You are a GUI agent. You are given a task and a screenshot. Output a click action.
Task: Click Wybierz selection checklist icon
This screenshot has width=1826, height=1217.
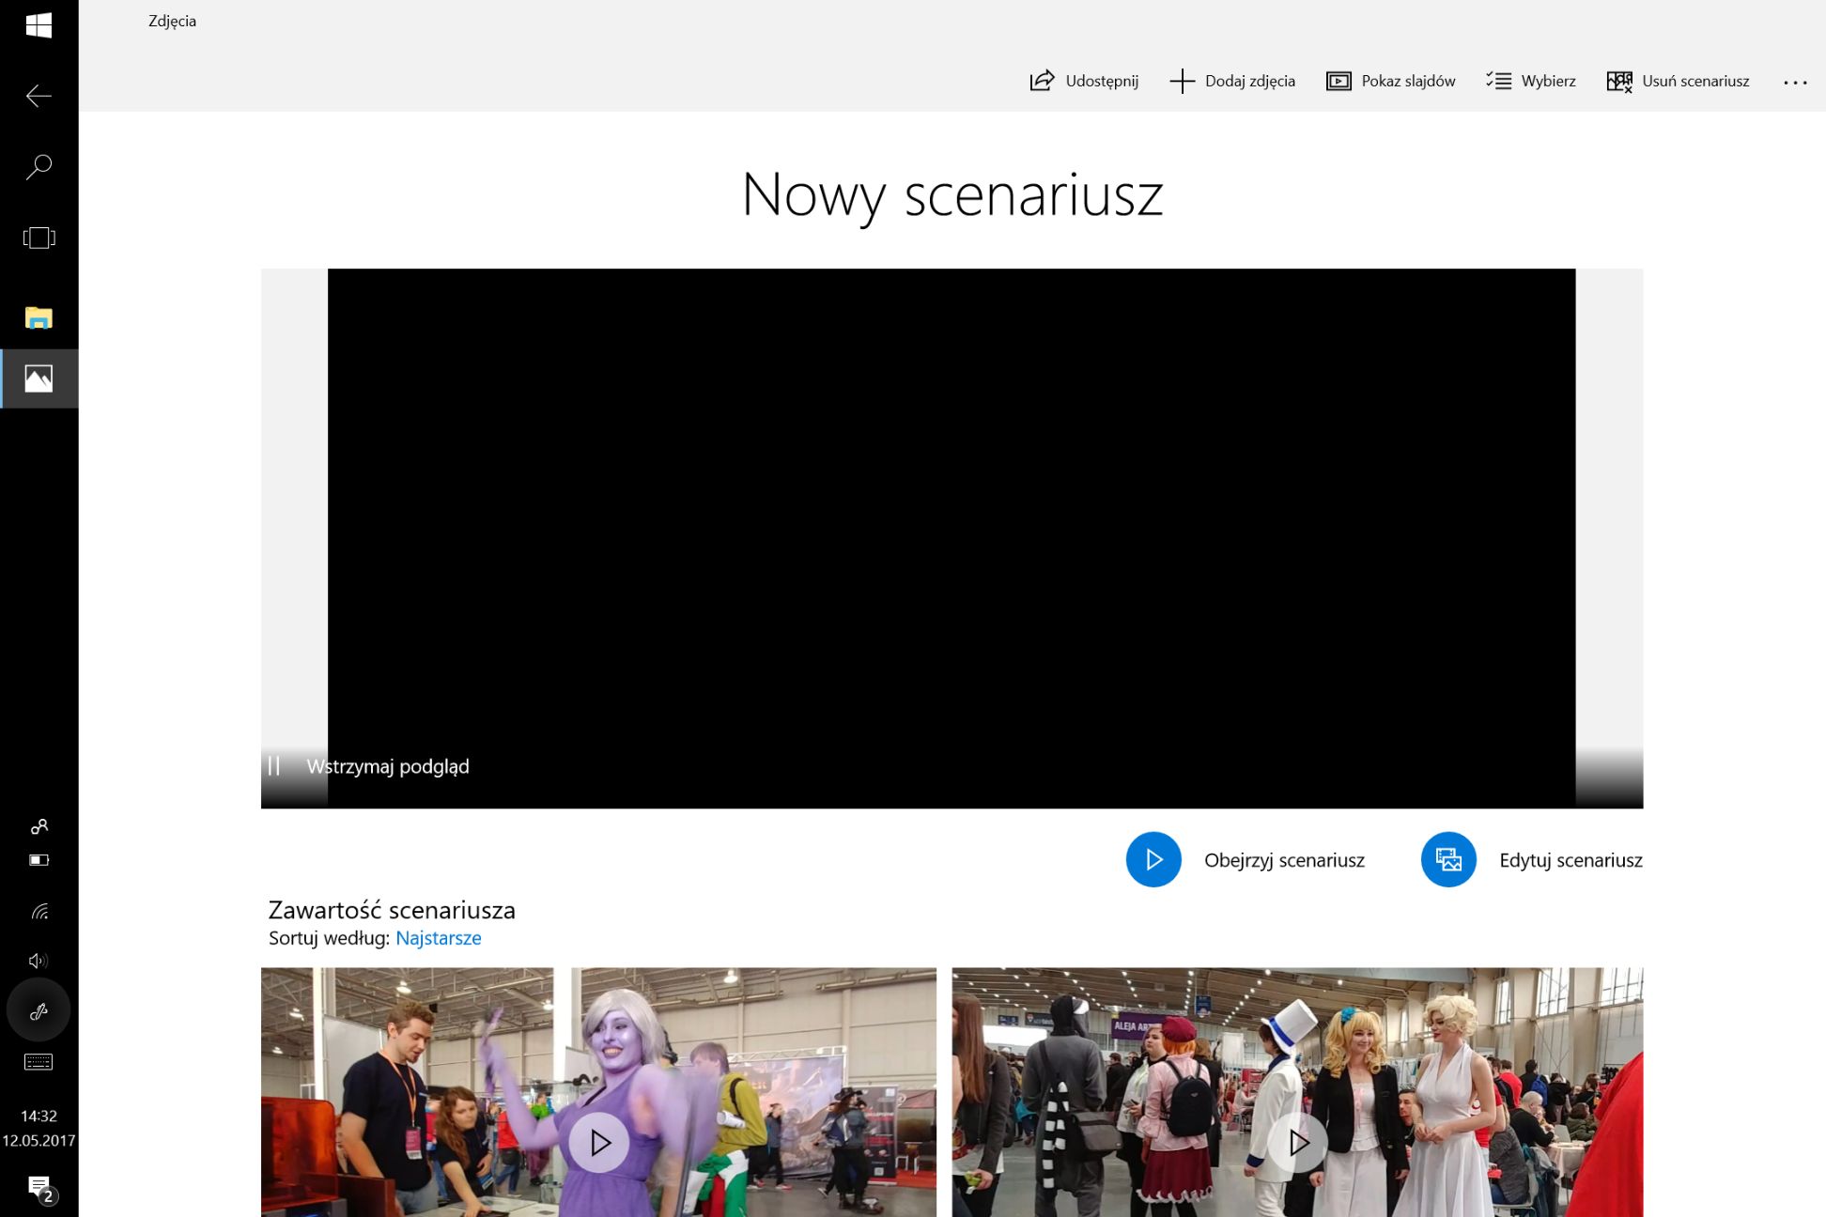click(x=1498, y=81)
